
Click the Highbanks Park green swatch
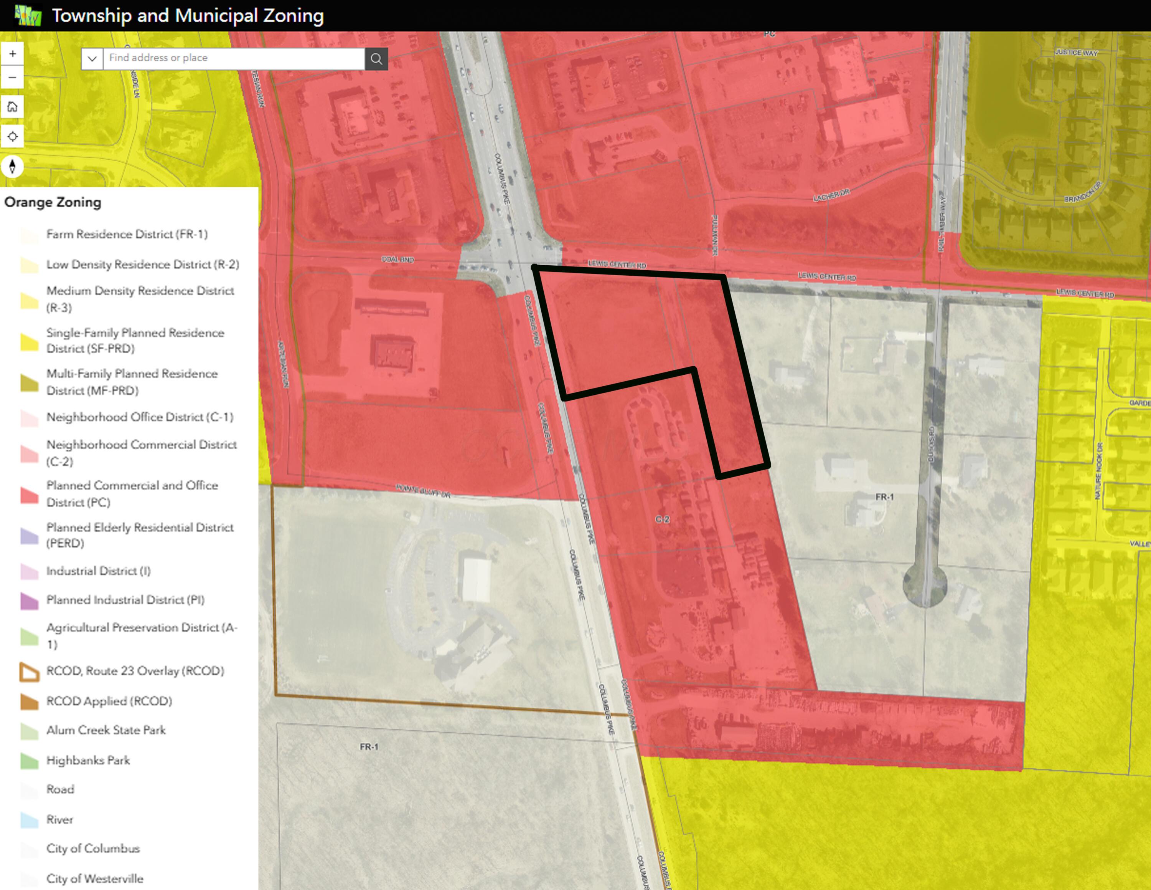click(x=30, y=761)
